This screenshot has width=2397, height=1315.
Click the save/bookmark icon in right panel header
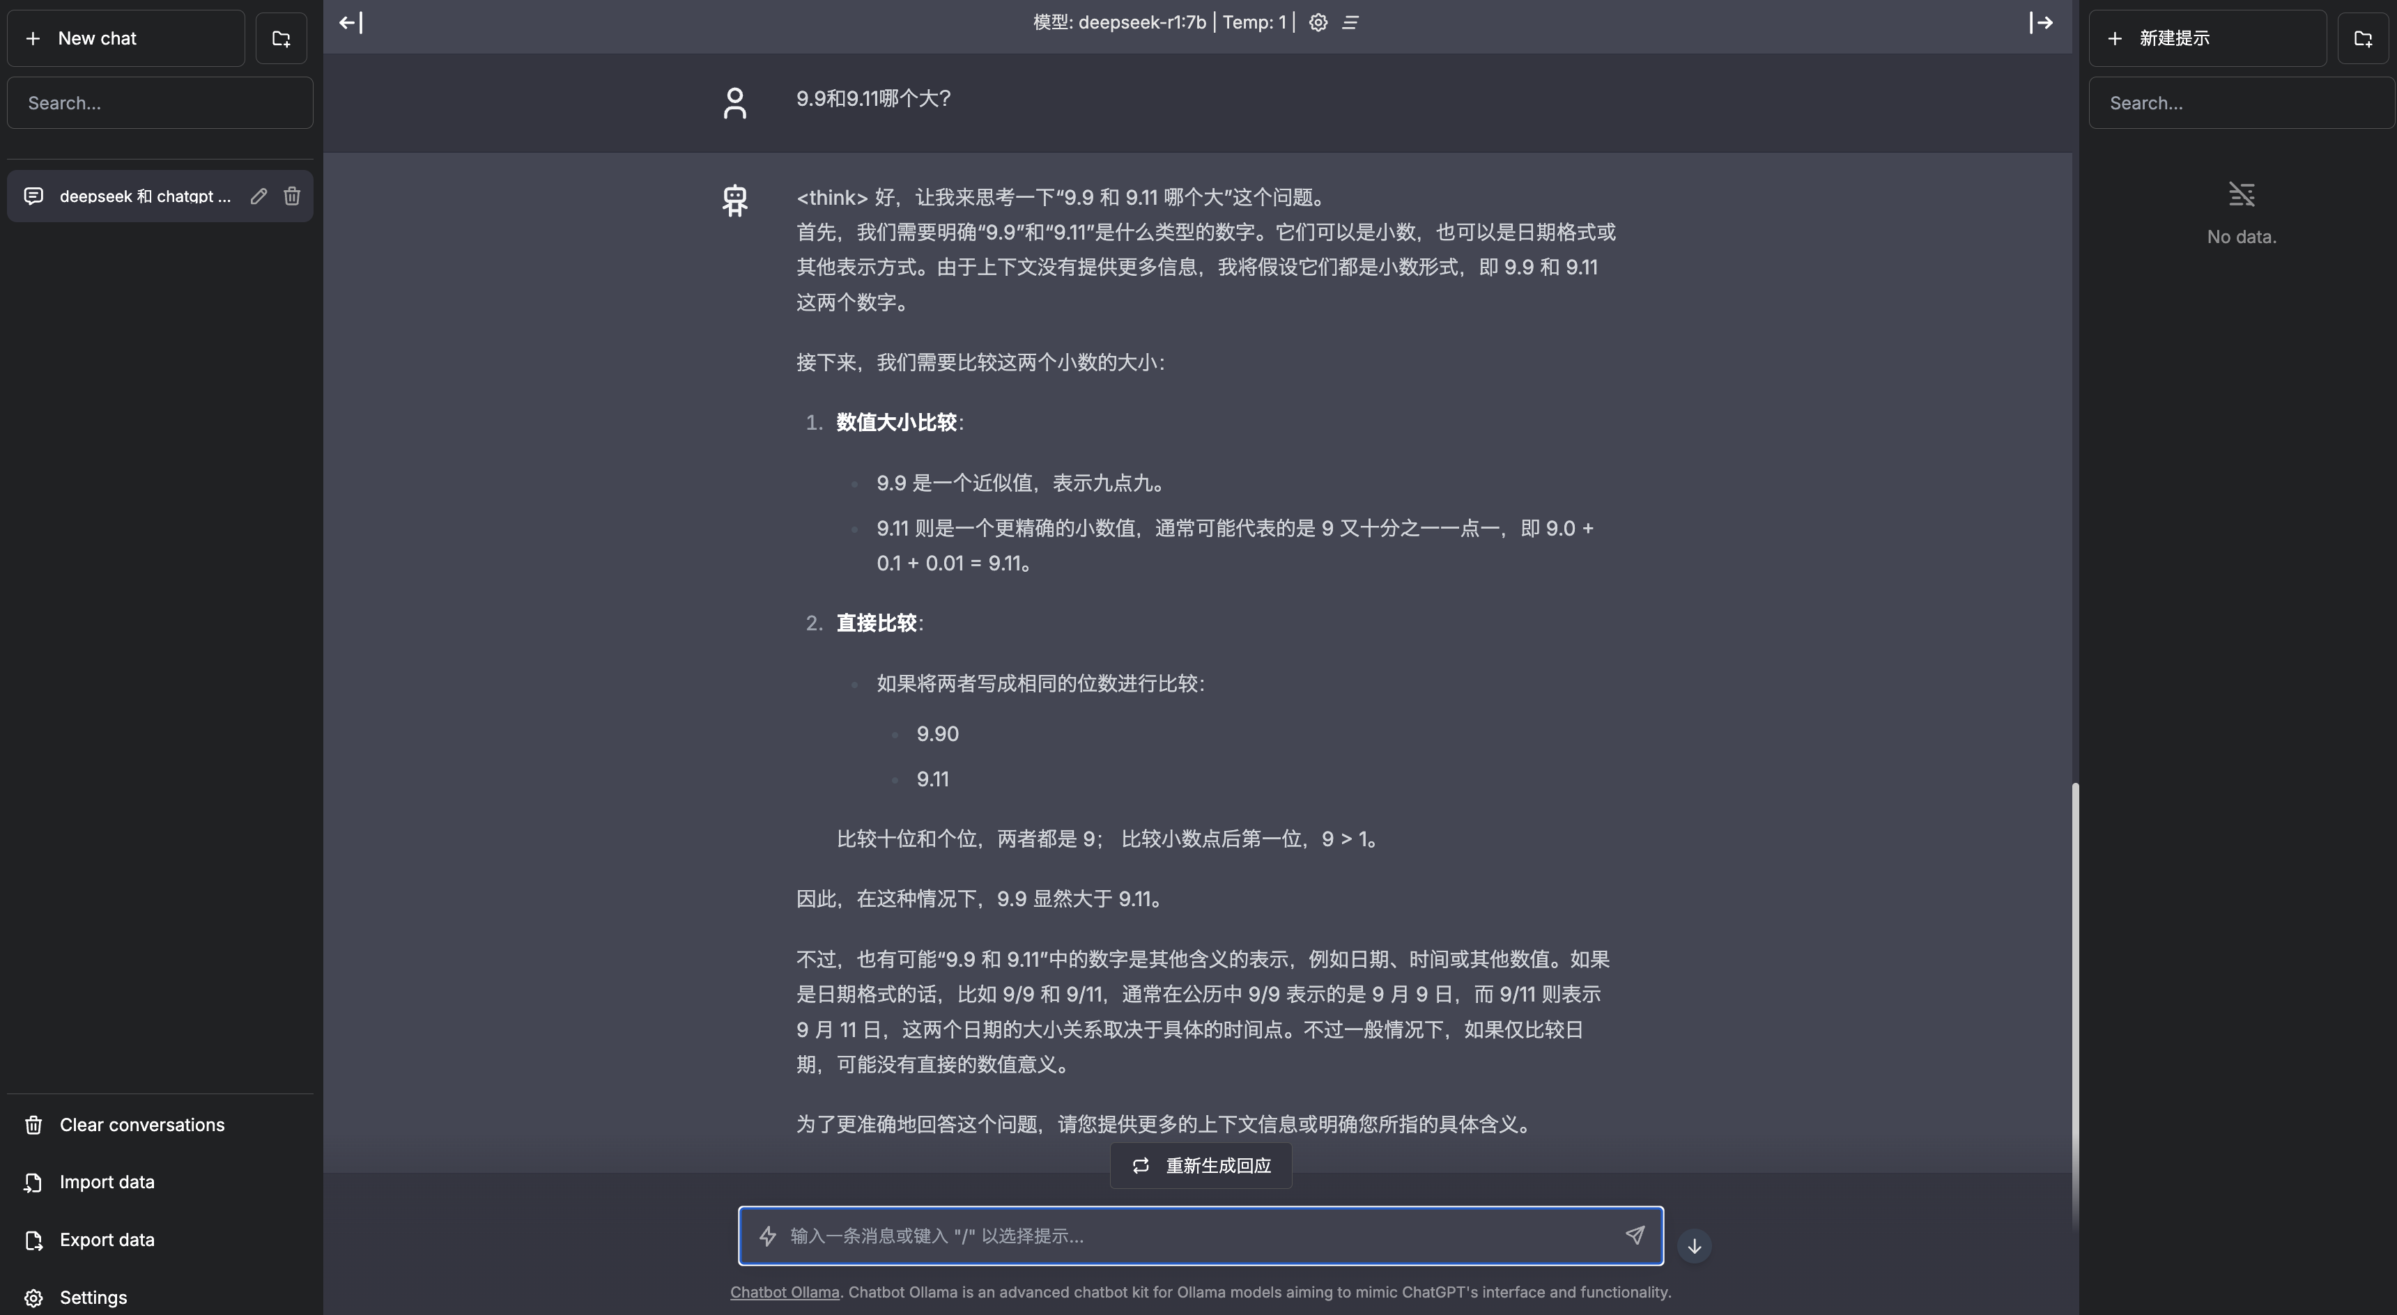click(2363, 37)
